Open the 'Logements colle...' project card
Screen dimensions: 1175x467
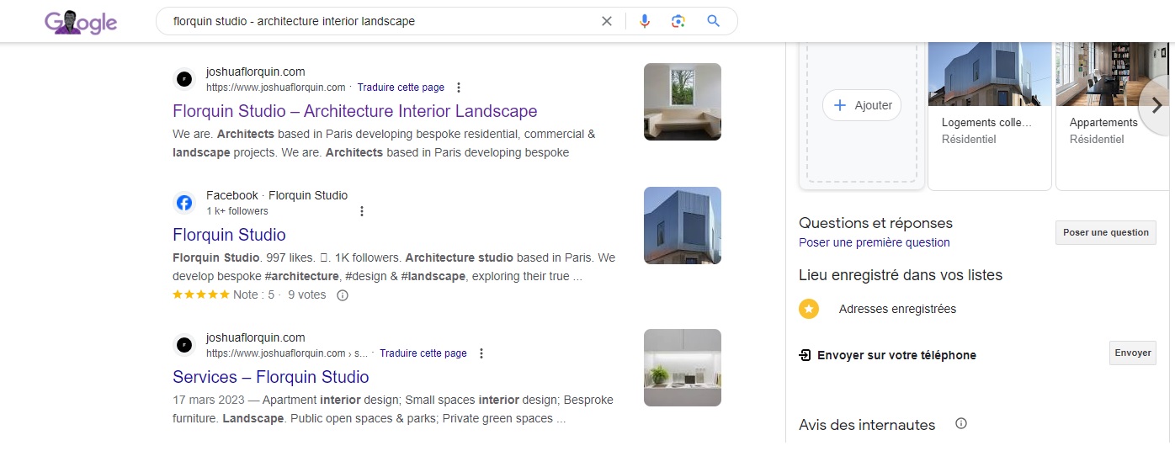coord(990,114)
